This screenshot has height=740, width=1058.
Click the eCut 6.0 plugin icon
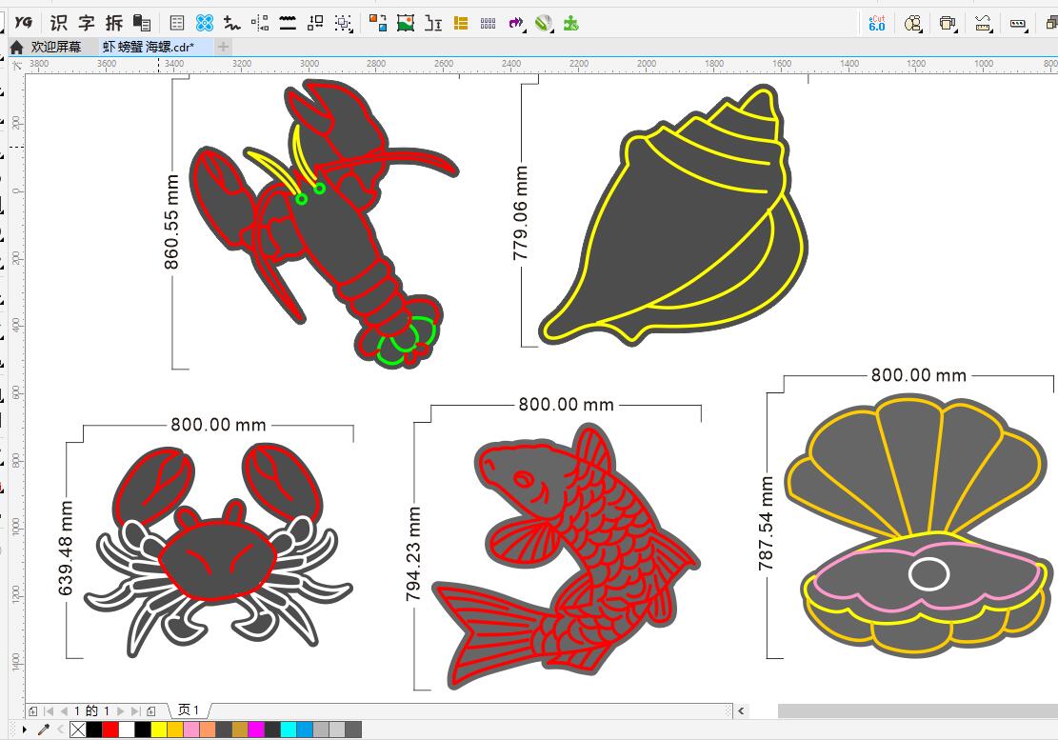[876, 23]
